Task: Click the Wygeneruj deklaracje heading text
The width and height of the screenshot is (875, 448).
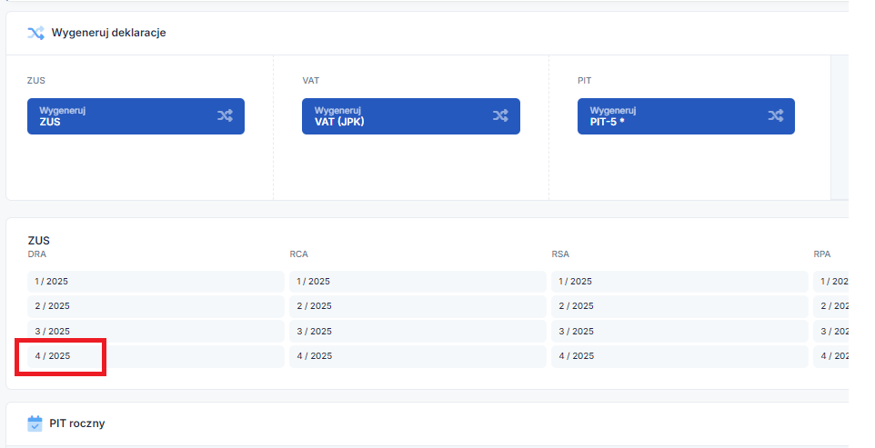Action: (x=109, y=33)
